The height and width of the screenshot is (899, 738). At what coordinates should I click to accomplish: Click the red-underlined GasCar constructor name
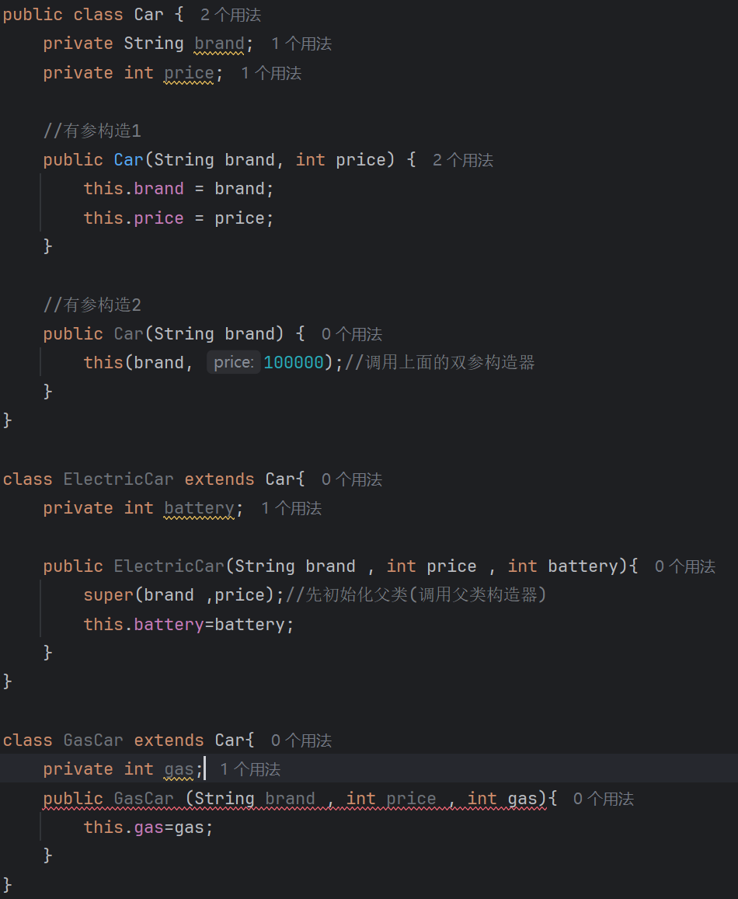144,799
